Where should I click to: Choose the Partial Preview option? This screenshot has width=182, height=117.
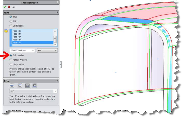(11, 60)
